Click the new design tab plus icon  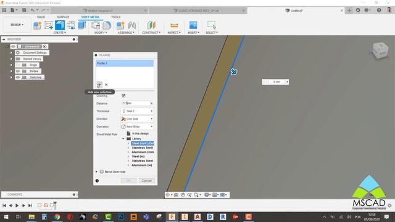pyautogui.click(x=349, y=10)
